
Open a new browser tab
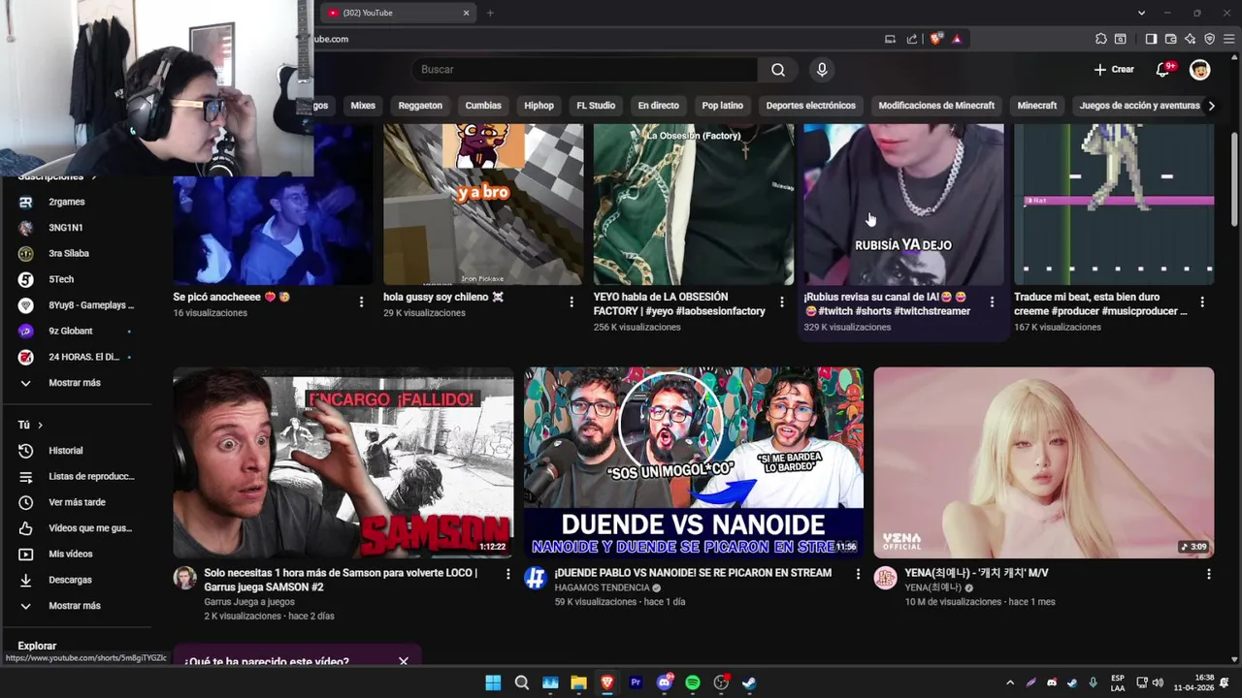[x=490, y=13]
